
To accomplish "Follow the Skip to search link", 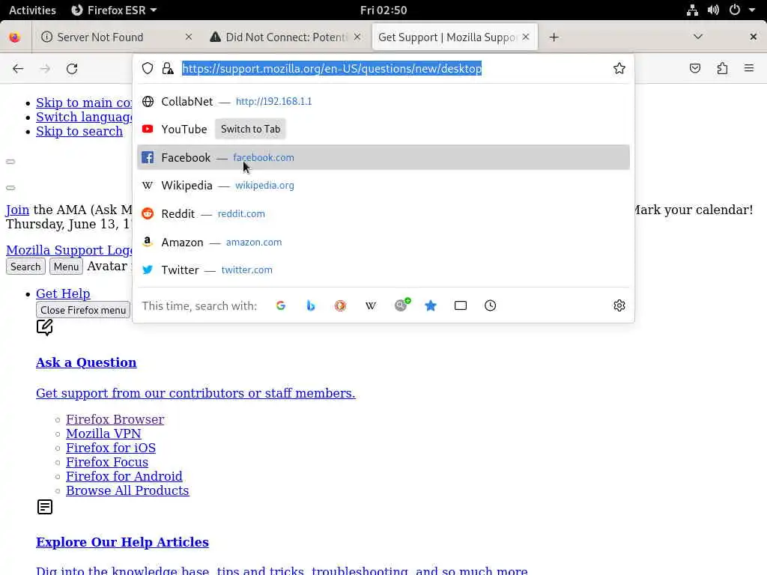I will [x=79, y=131].
